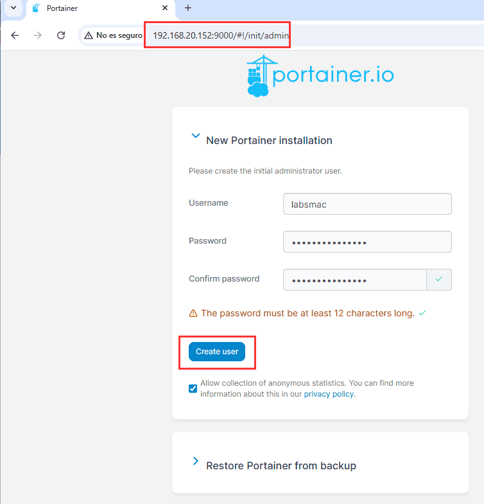This screenshot has height=504, width=484.
Task: Open the privacy policy link
Action: pos(329,394)
